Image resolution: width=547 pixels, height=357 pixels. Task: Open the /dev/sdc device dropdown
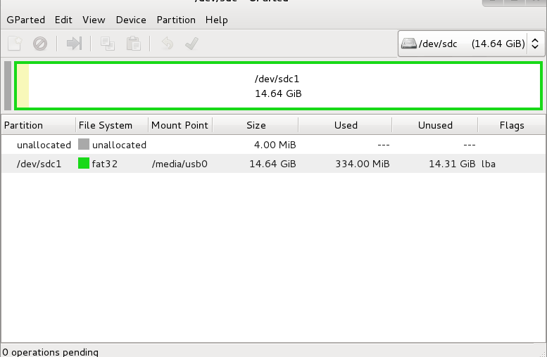[x=471, y=44]
